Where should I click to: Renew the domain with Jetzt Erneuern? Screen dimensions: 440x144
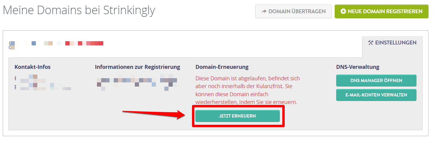[237, 116]
